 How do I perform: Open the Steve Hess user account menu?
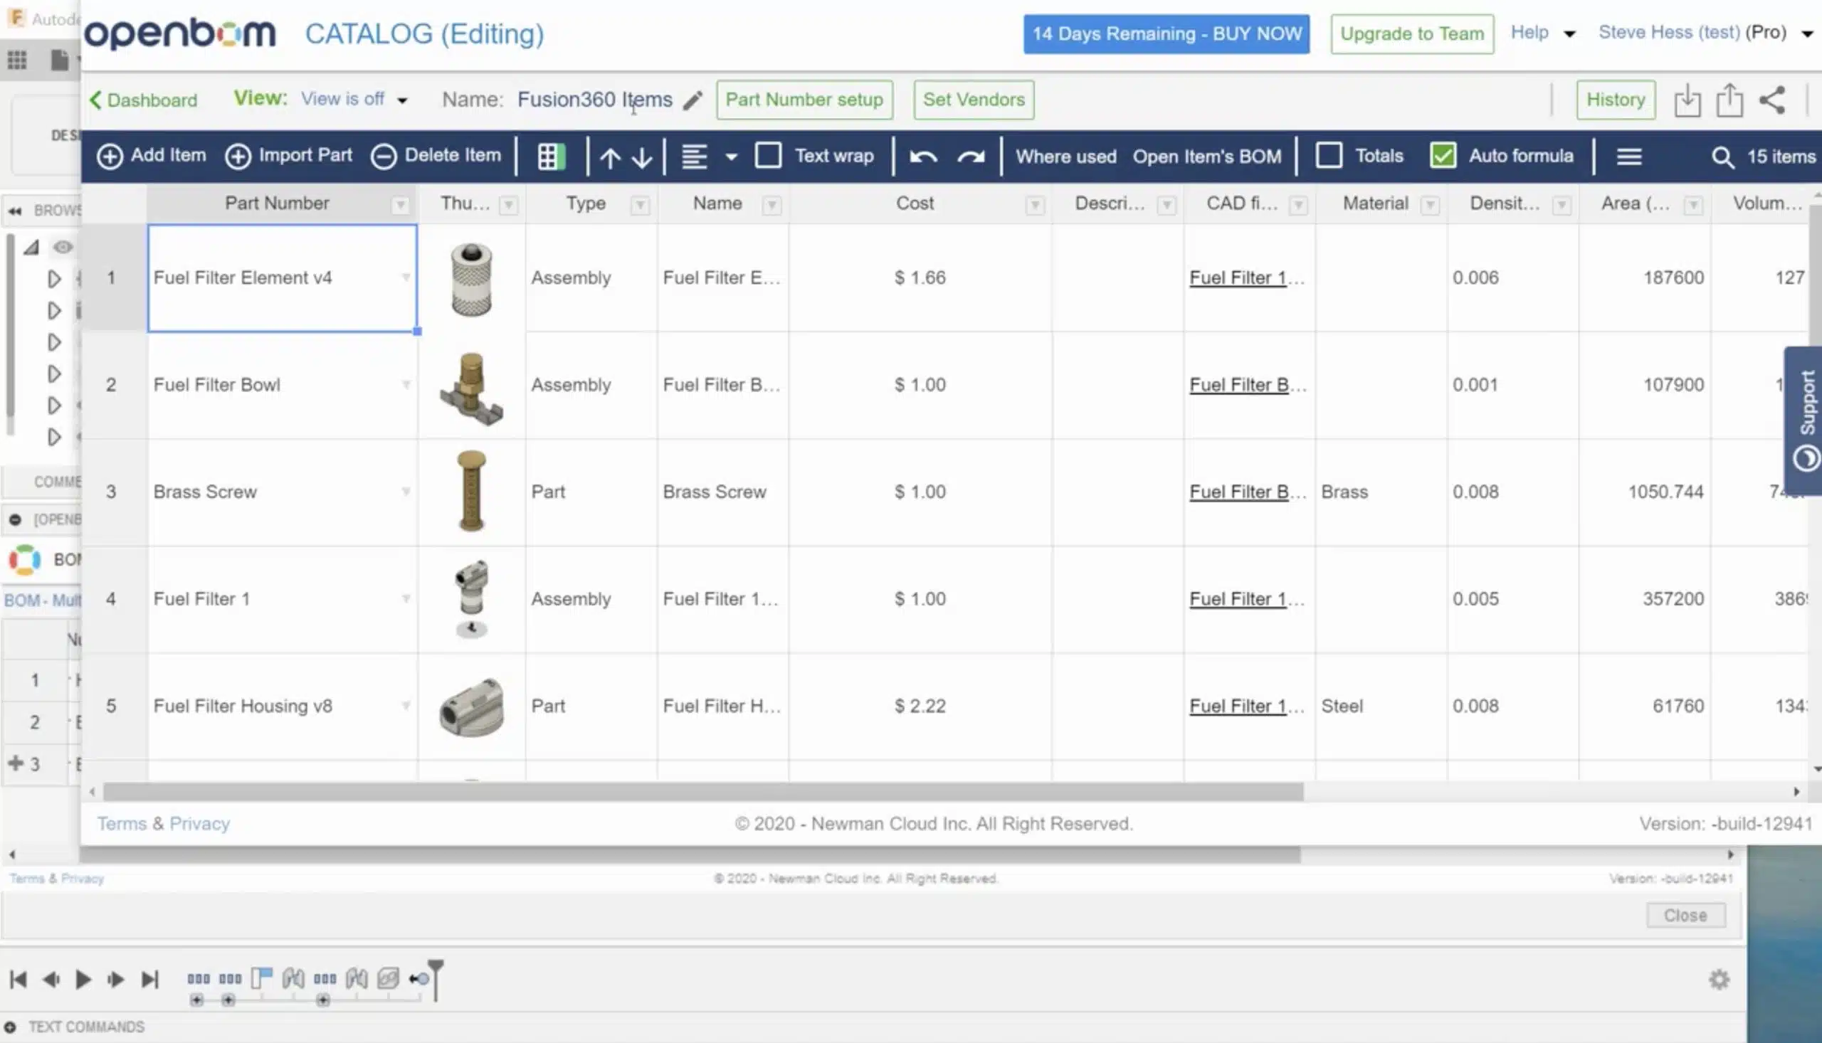(x=1706, y=33)
